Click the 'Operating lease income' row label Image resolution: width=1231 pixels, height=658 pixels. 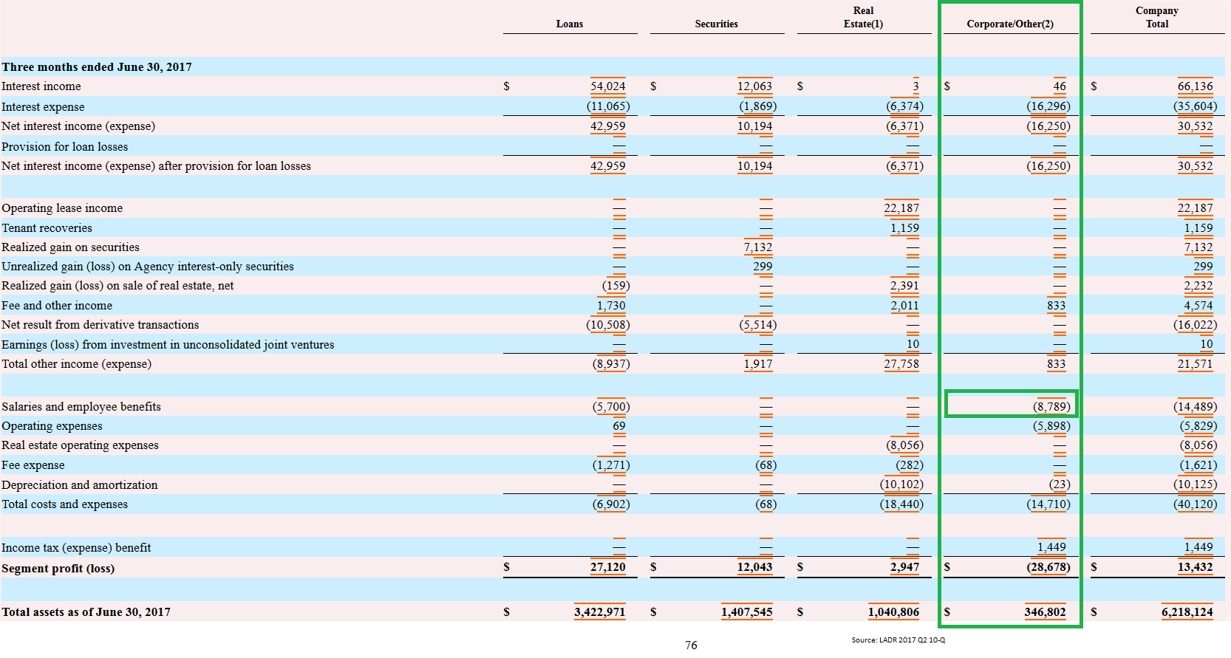[x=62, y=208]
